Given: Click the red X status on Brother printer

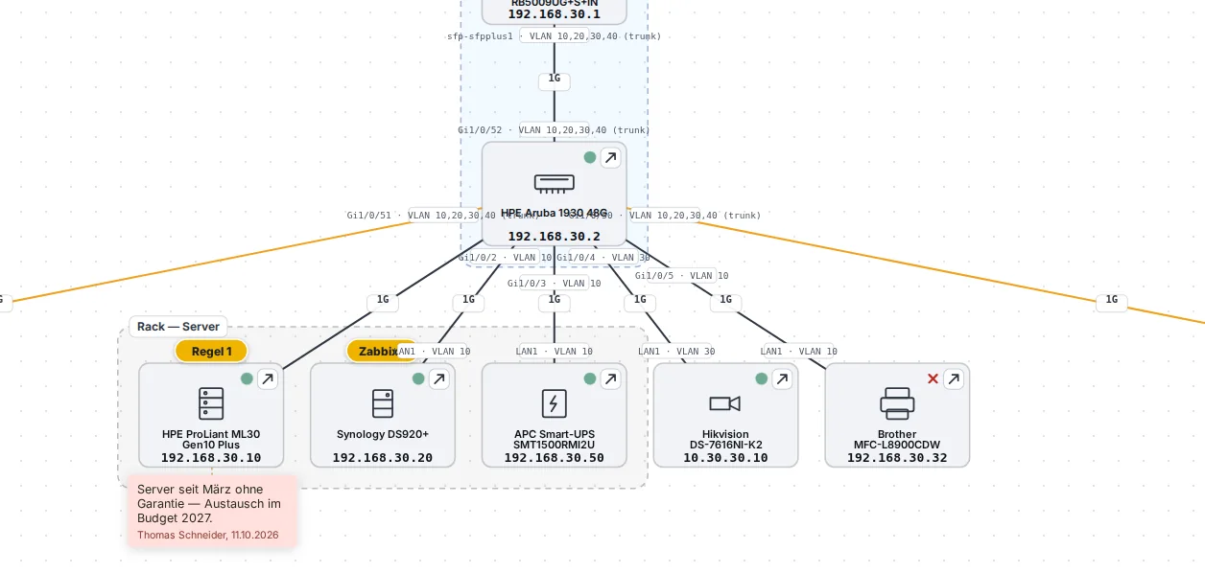Looking at the screenshot, I should point(933,378).
